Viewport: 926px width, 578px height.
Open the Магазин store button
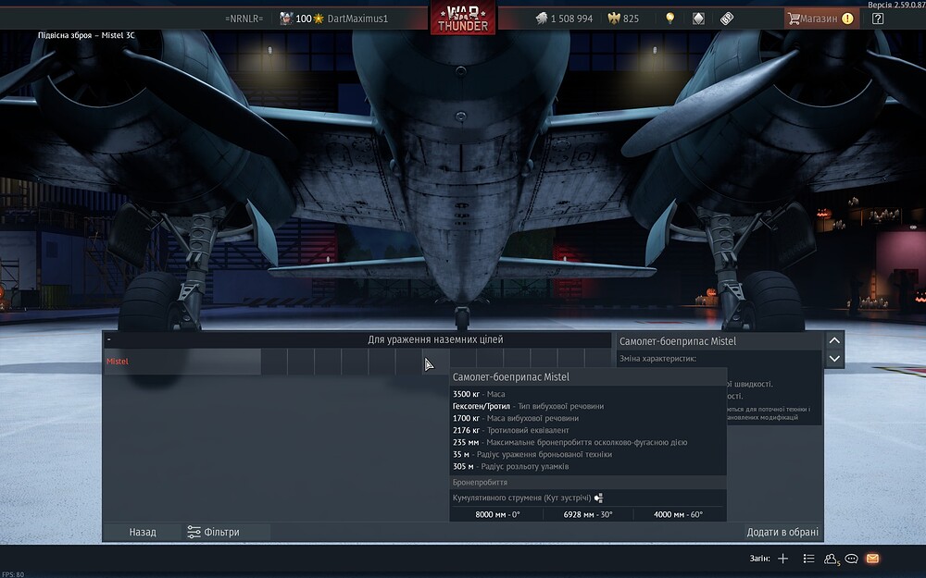(x=820, y=18)
